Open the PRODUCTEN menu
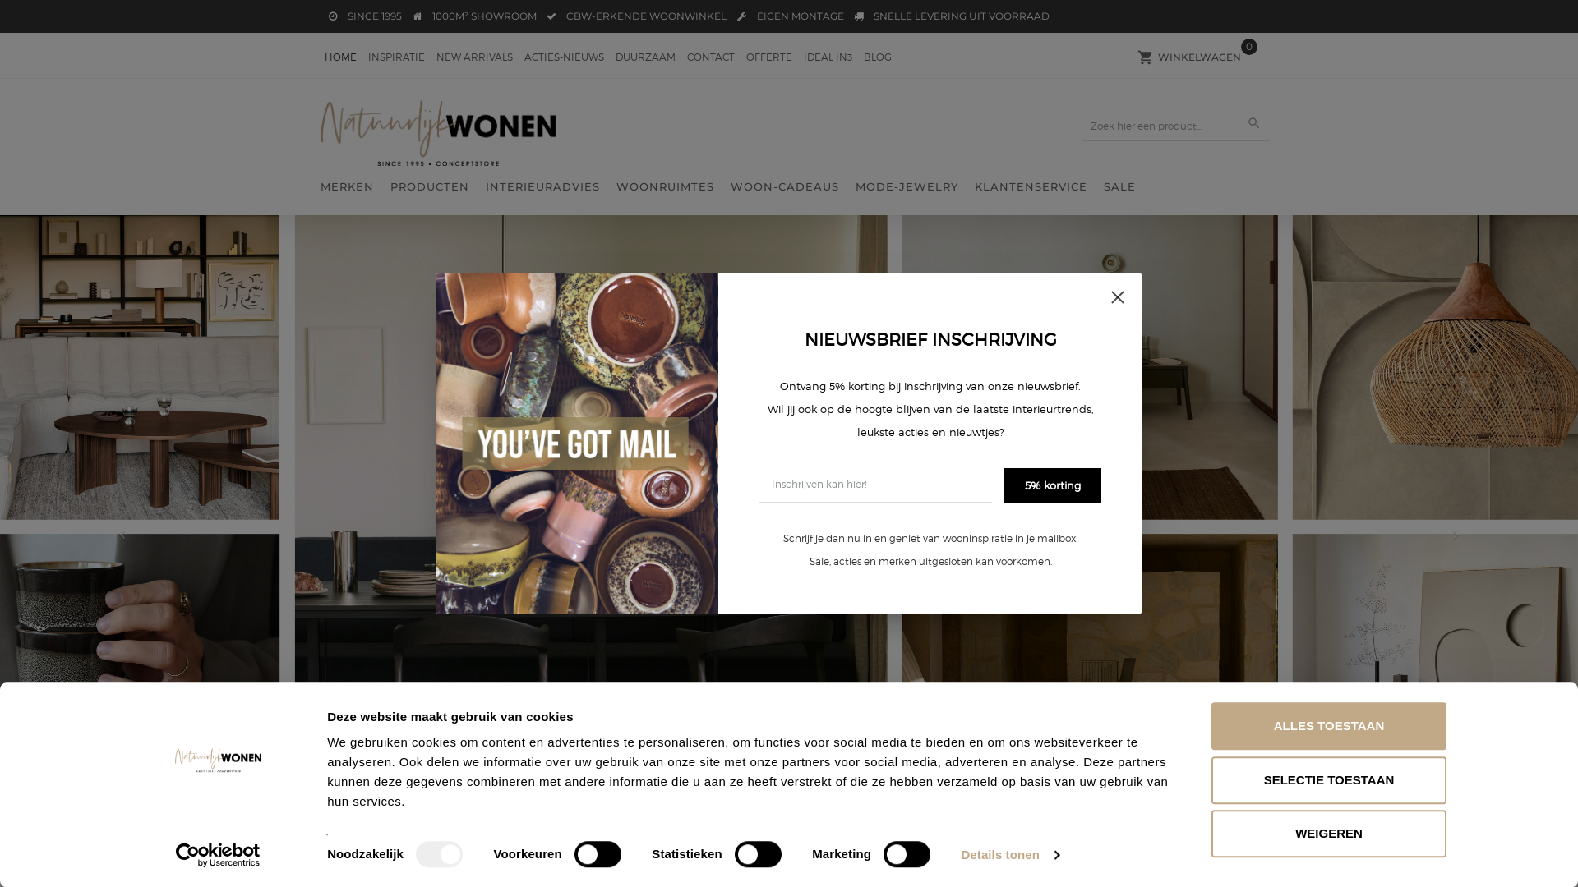This screenshot has height=887, width=1578. tap(430, 187)
